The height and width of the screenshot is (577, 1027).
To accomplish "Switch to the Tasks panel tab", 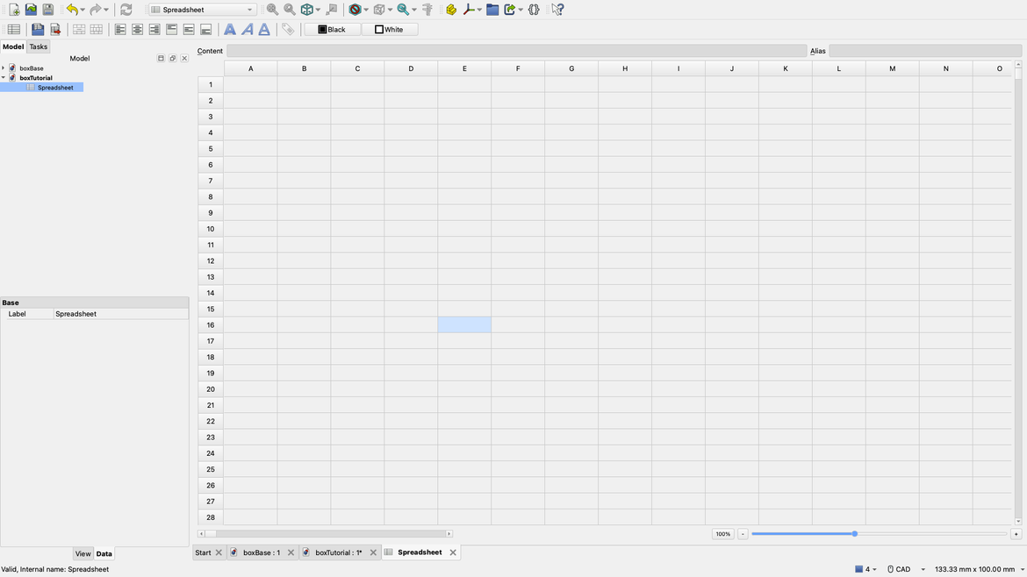I will 38,46.
